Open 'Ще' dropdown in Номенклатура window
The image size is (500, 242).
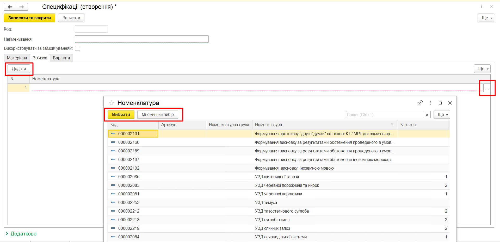point(442,115)
